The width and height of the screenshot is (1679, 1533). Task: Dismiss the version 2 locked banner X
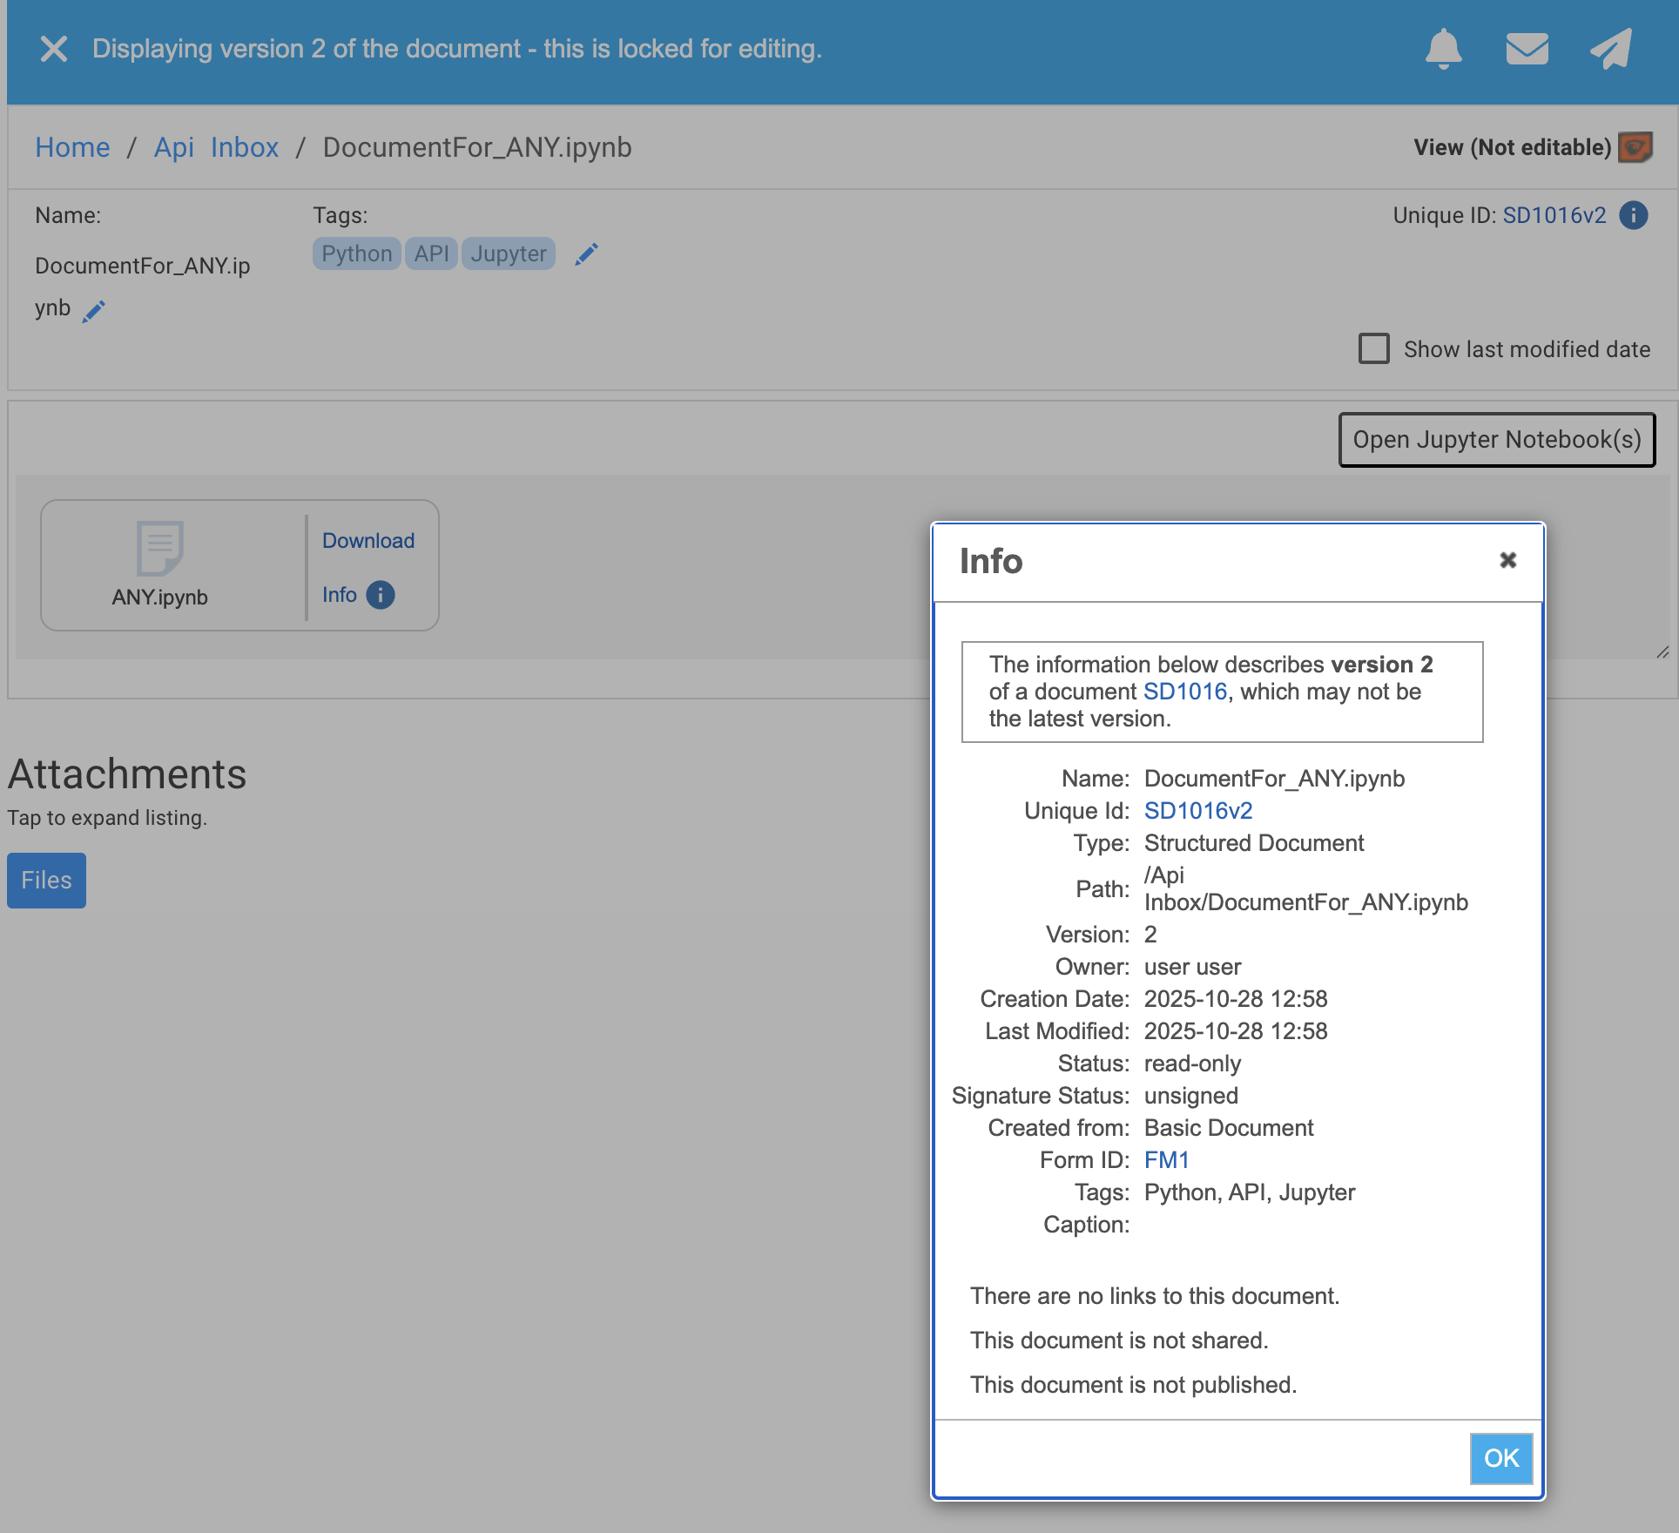[x=54, y=49]
